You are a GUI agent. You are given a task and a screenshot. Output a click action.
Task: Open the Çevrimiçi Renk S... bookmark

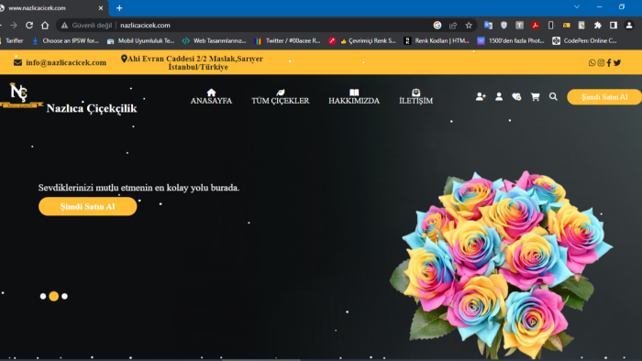[362, 41]
